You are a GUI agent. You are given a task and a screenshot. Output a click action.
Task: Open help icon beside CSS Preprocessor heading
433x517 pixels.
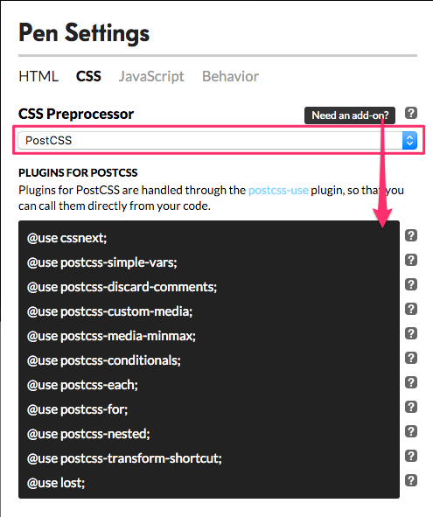point(411,113)
